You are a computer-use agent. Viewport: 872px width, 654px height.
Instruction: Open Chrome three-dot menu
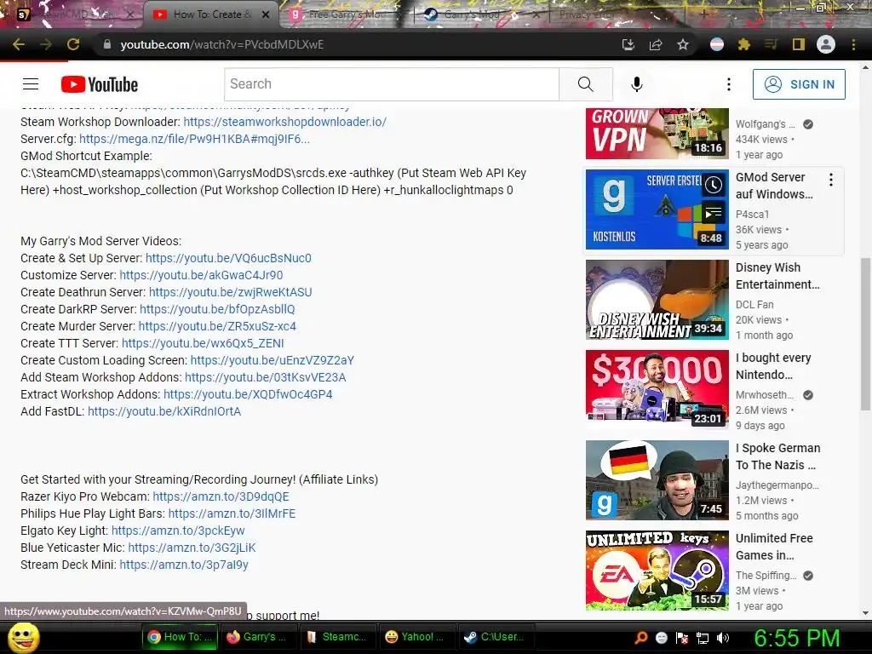point(853,44)
